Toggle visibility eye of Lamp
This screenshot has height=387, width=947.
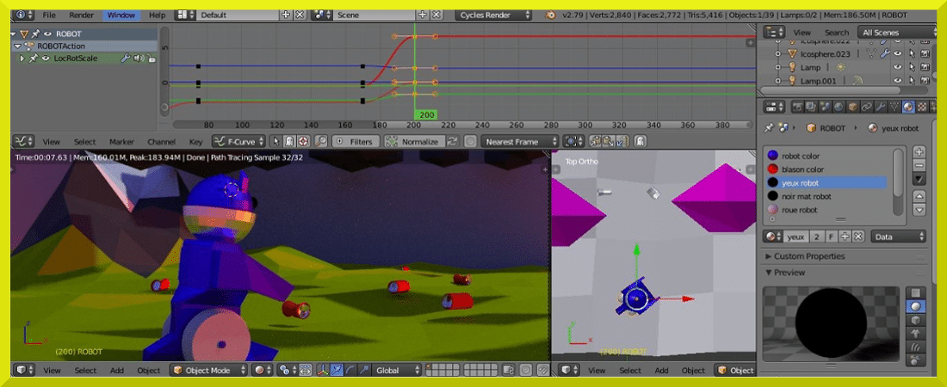897,68
